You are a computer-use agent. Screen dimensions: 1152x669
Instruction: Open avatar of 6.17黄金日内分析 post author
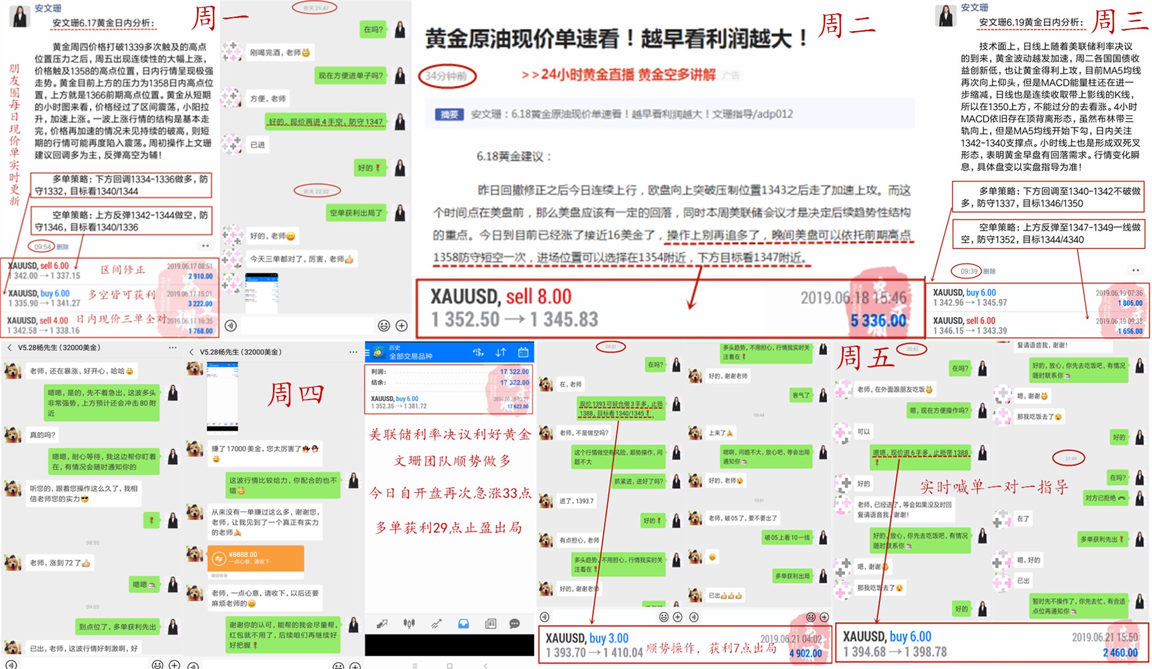20,16
